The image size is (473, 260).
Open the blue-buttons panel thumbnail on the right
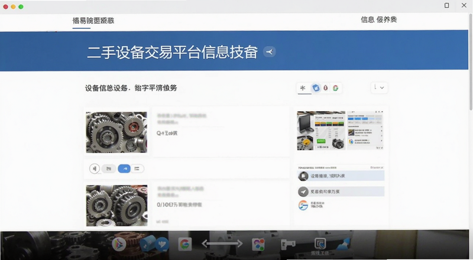tap(365, 131)
